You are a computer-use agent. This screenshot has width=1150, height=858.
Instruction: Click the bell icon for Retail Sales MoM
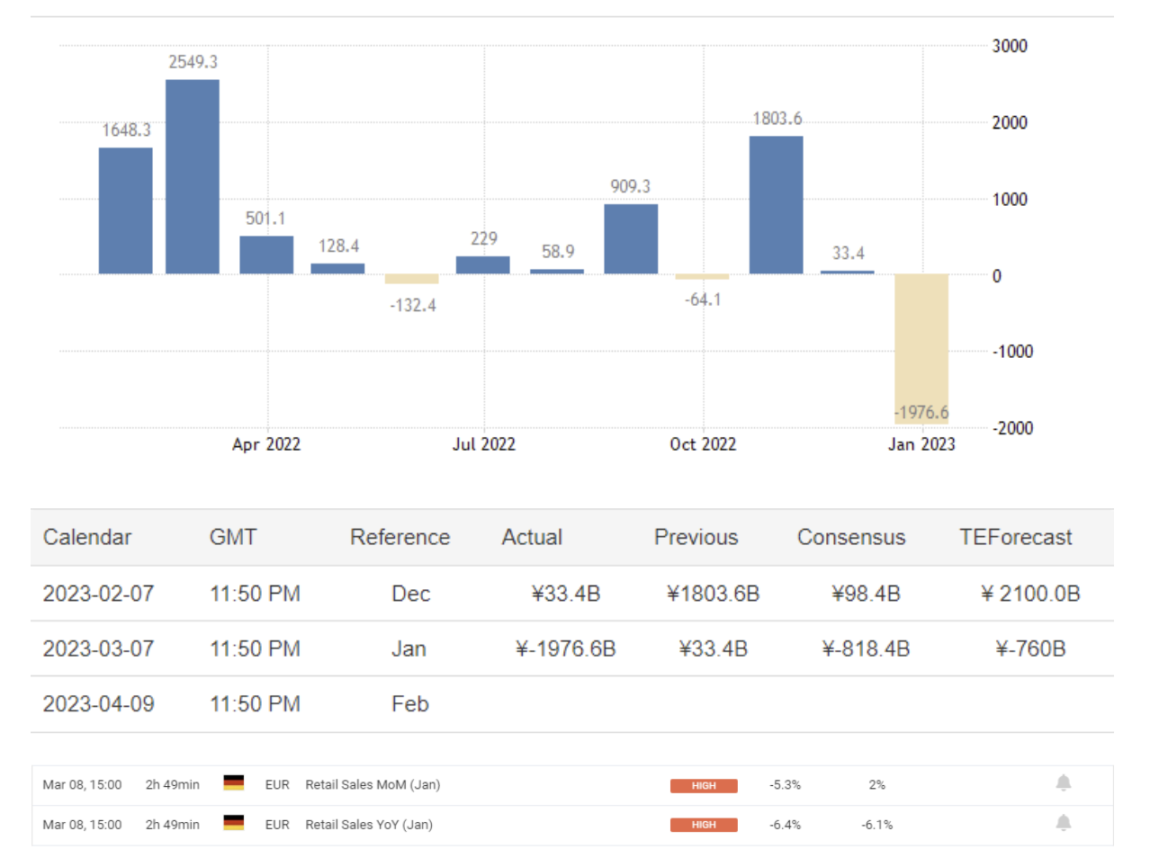tap(1063, 783)
